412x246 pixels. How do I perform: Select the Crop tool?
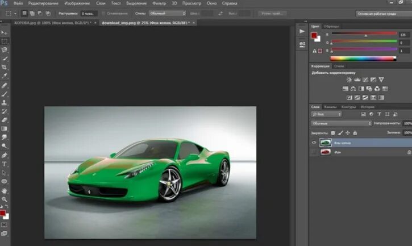tap(4, 67)
